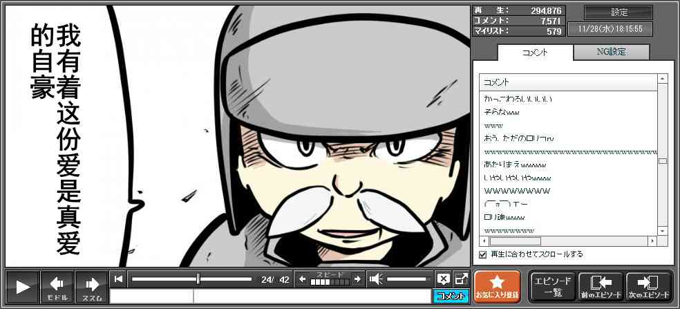Submit comment with the コメント button

[x=451, y=297]
